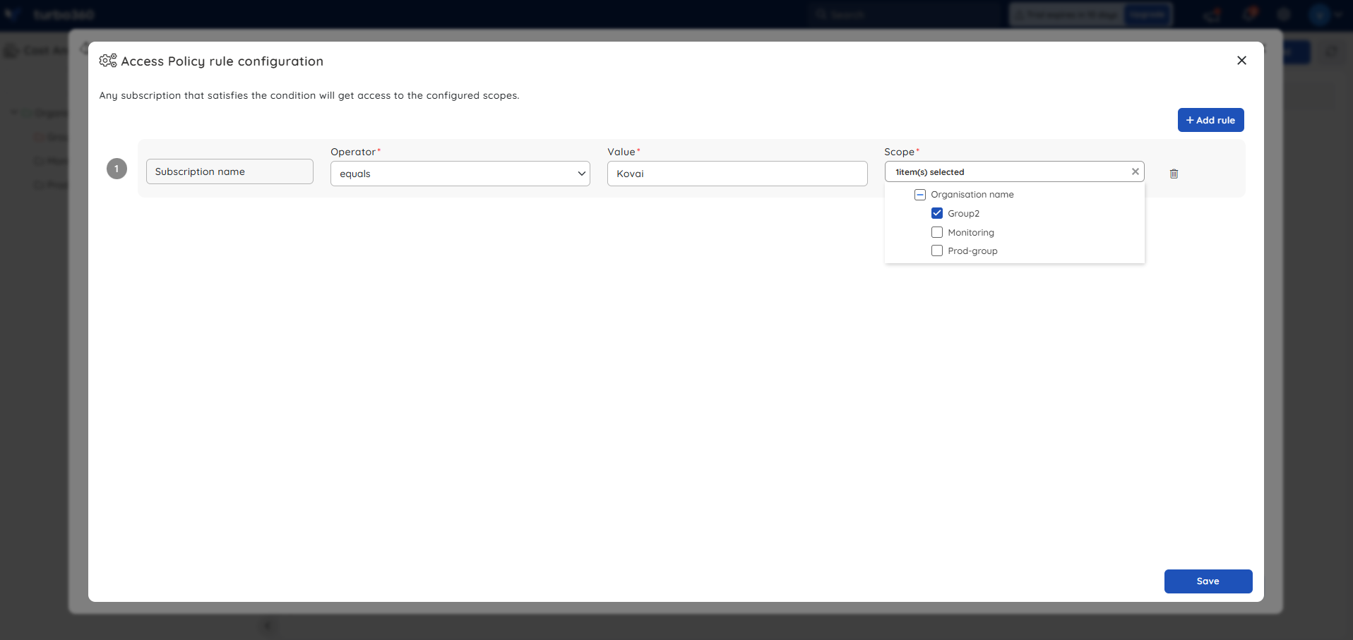Edit the Value field containing Kovai
1353x640 pixels.
(x=737, y=174)
